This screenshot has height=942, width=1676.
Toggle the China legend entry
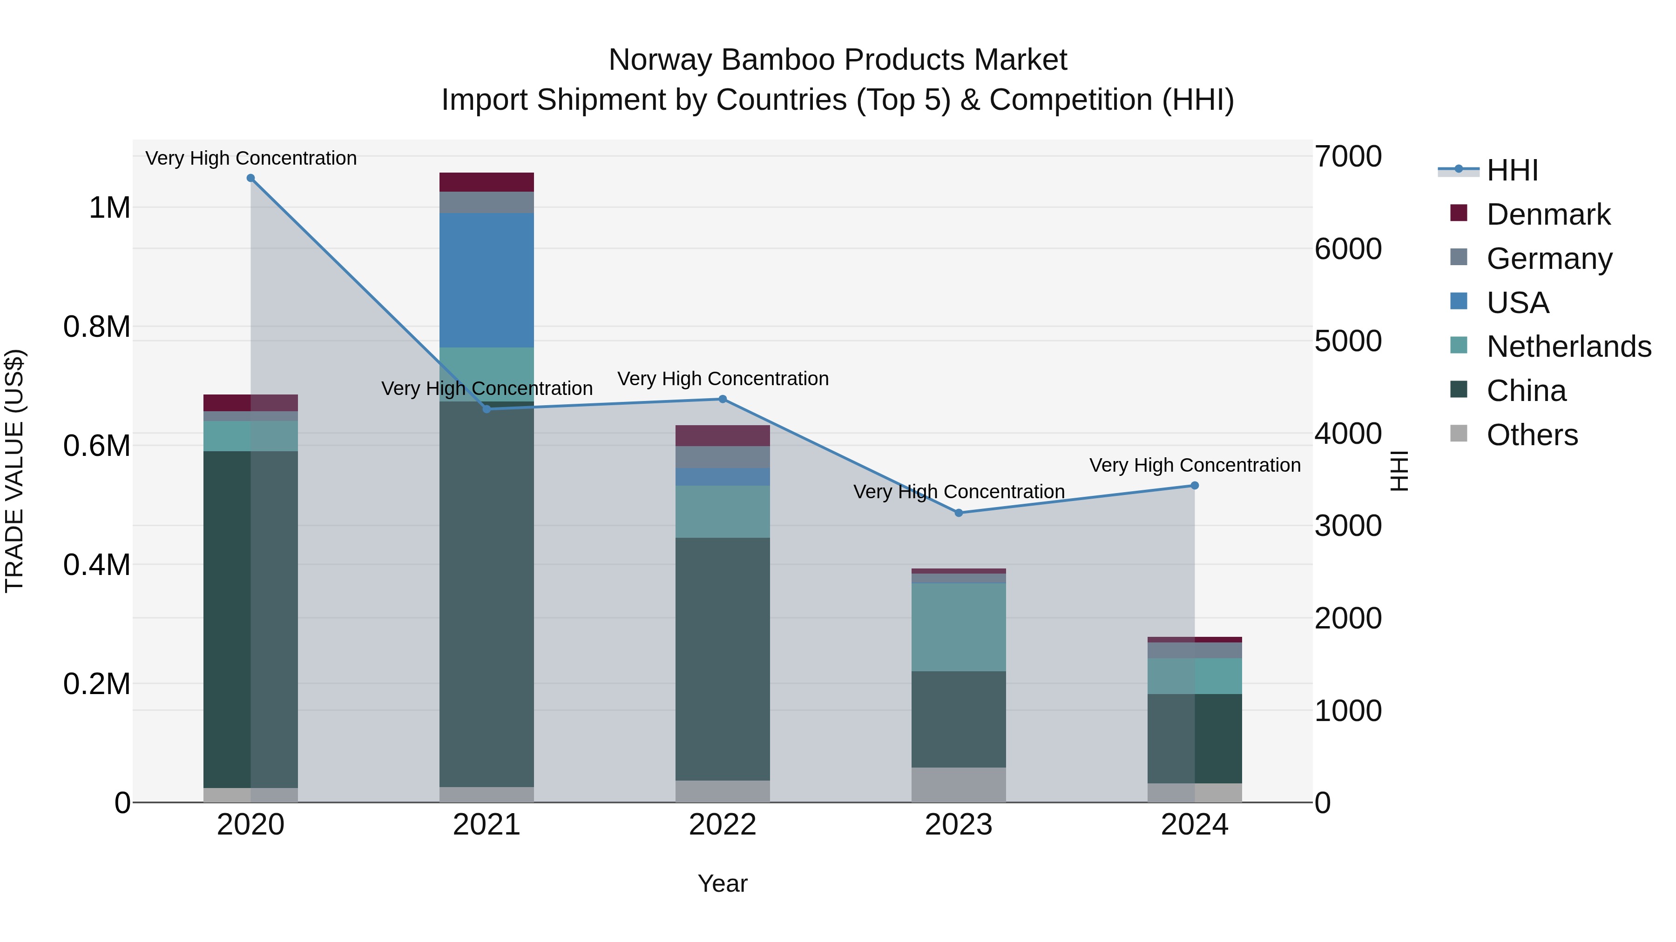(1508, 391)
